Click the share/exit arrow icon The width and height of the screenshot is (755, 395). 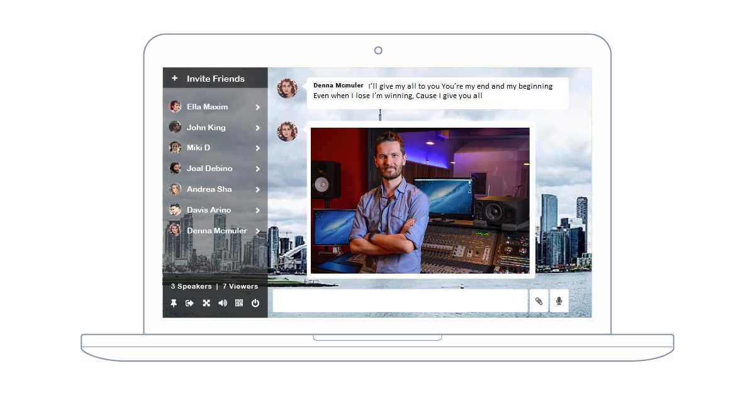point(189,303)
